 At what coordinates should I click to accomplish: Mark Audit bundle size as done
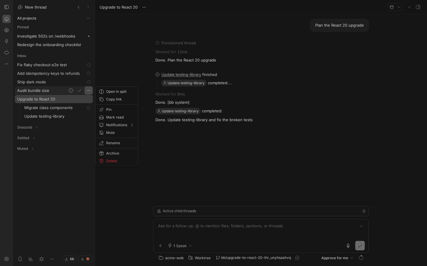tap(80, 90)
